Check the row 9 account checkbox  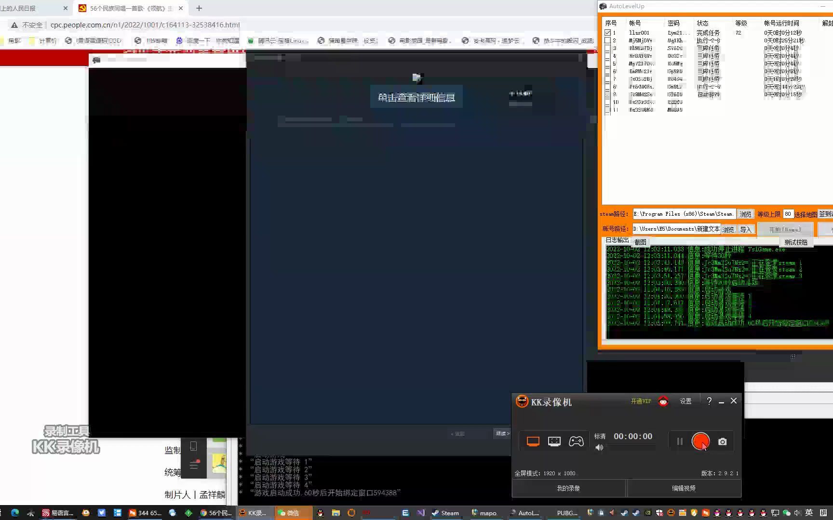tap(608, 94)
